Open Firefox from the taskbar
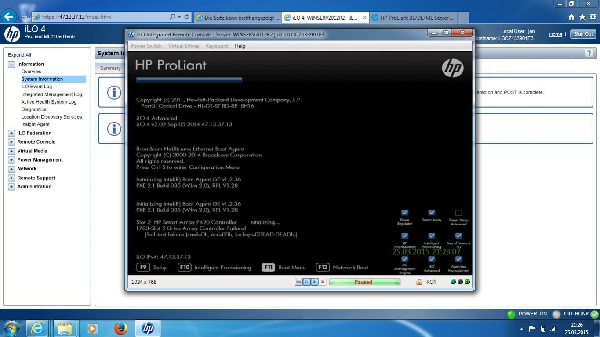600x337 pixels. 120,328
